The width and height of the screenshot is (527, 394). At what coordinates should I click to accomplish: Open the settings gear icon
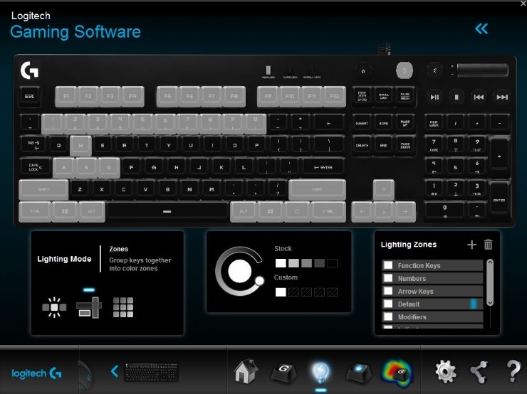(446, 371)
